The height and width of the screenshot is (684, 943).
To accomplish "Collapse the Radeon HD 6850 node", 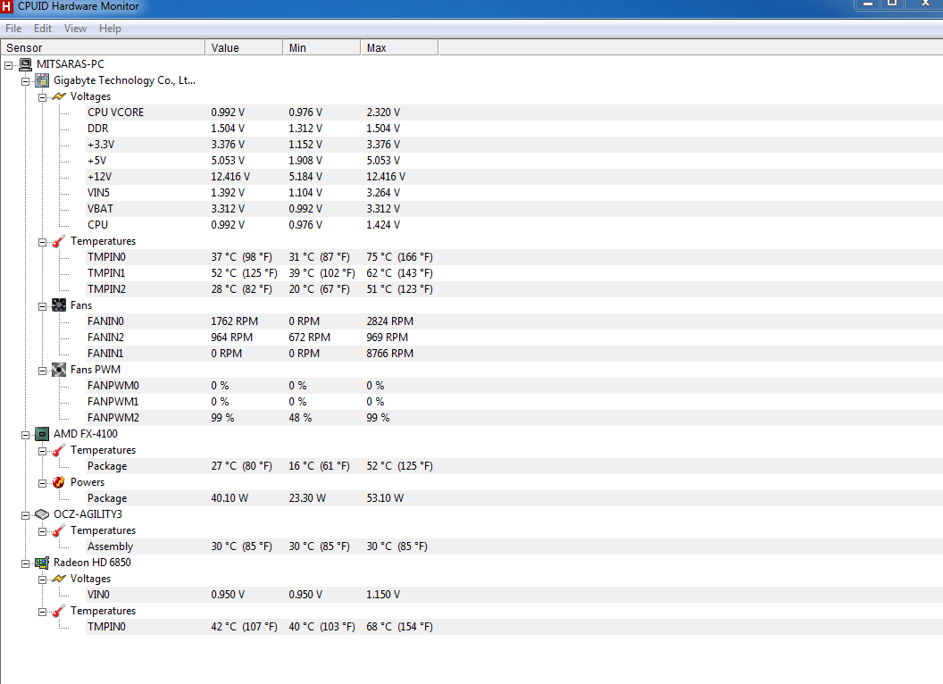I will [x=25, y=563].
